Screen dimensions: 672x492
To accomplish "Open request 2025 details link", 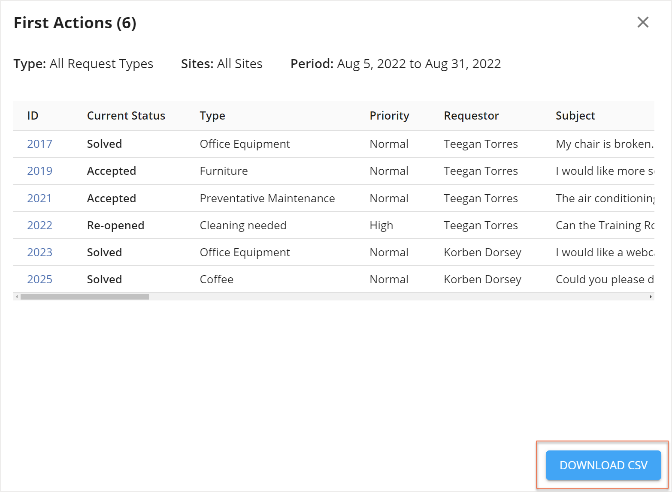I will (39, 279).
